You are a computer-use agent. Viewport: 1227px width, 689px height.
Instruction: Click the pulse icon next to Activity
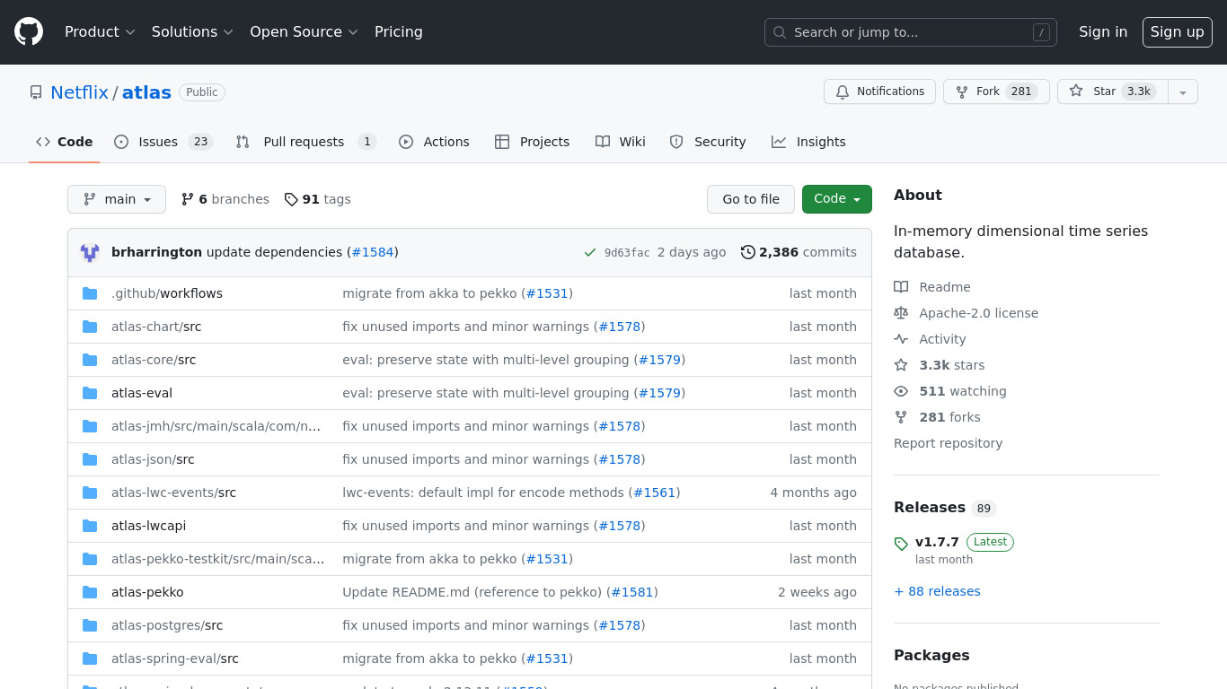[x=901, y=339]
